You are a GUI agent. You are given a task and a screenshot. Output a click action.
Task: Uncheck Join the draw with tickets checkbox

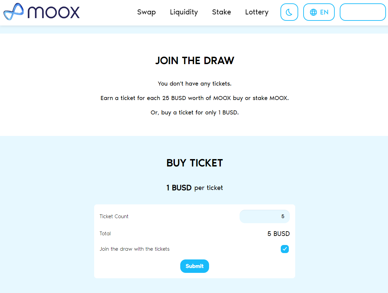pyautogui.click(x=285, y=249)
